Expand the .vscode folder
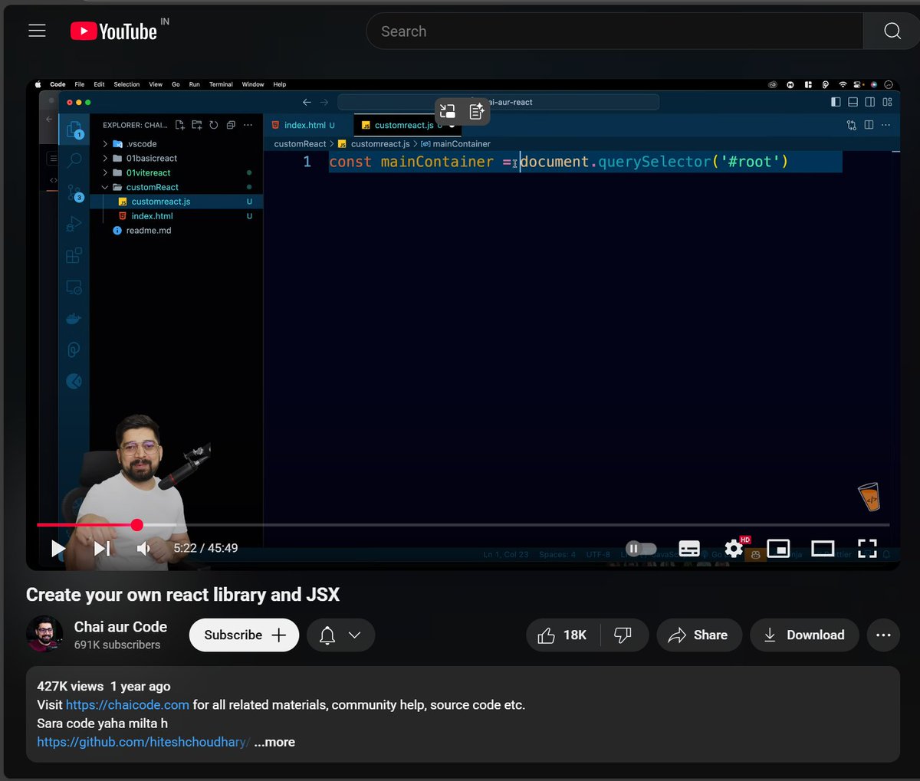This screenshot has width=920, height=781. click(x=176, y=144)
